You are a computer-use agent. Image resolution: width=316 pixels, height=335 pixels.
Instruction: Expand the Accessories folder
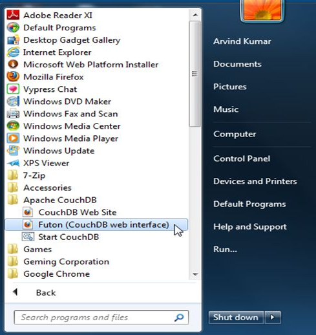[47, 188]
